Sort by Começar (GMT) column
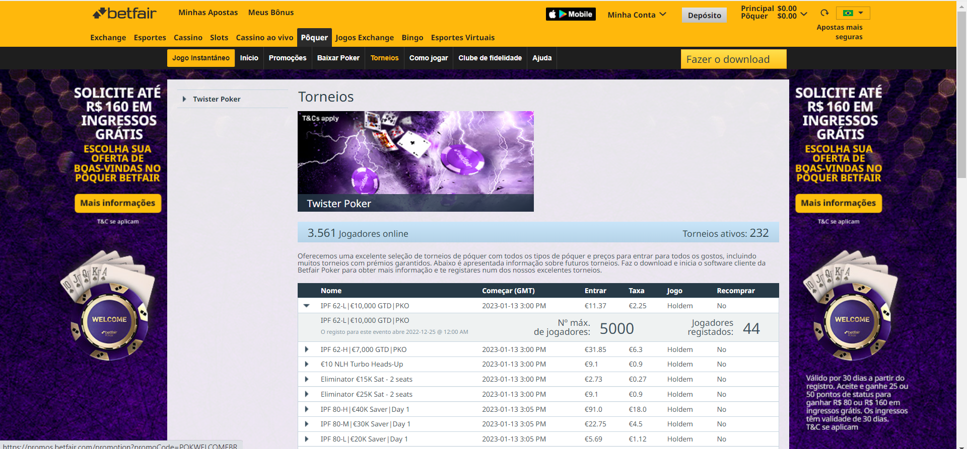 click(x=508, y=291)
